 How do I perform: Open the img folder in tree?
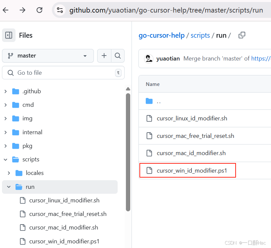pyautogui.click(x=27, y=119)
